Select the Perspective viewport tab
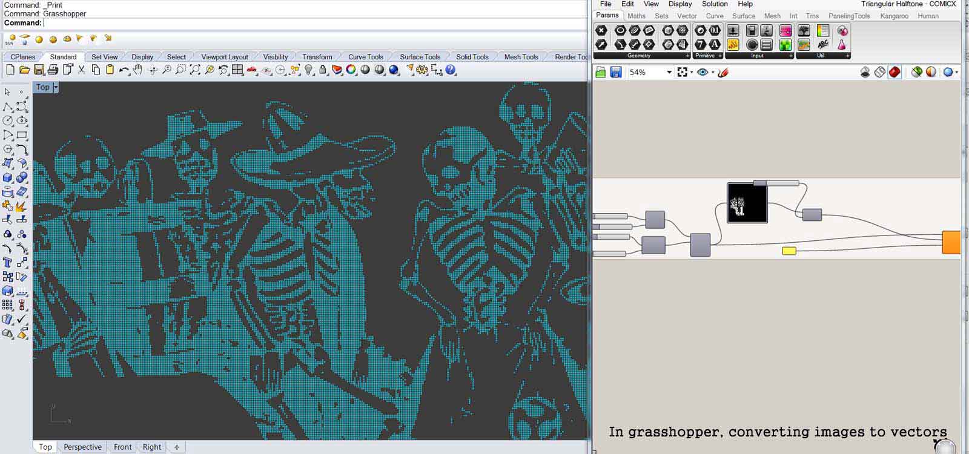 click(82, 447)
